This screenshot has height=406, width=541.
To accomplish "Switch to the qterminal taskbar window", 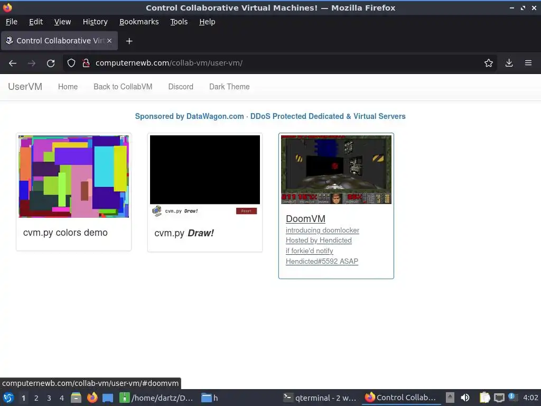I will click(320, 398).
